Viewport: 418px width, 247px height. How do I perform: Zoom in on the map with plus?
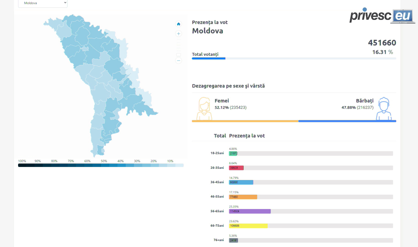pyautogui.click(x=179, y=34)
